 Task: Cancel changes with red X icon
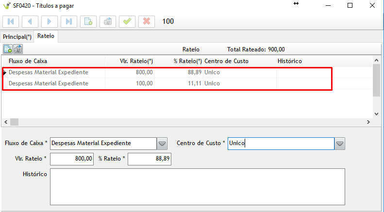click(147, 21)
